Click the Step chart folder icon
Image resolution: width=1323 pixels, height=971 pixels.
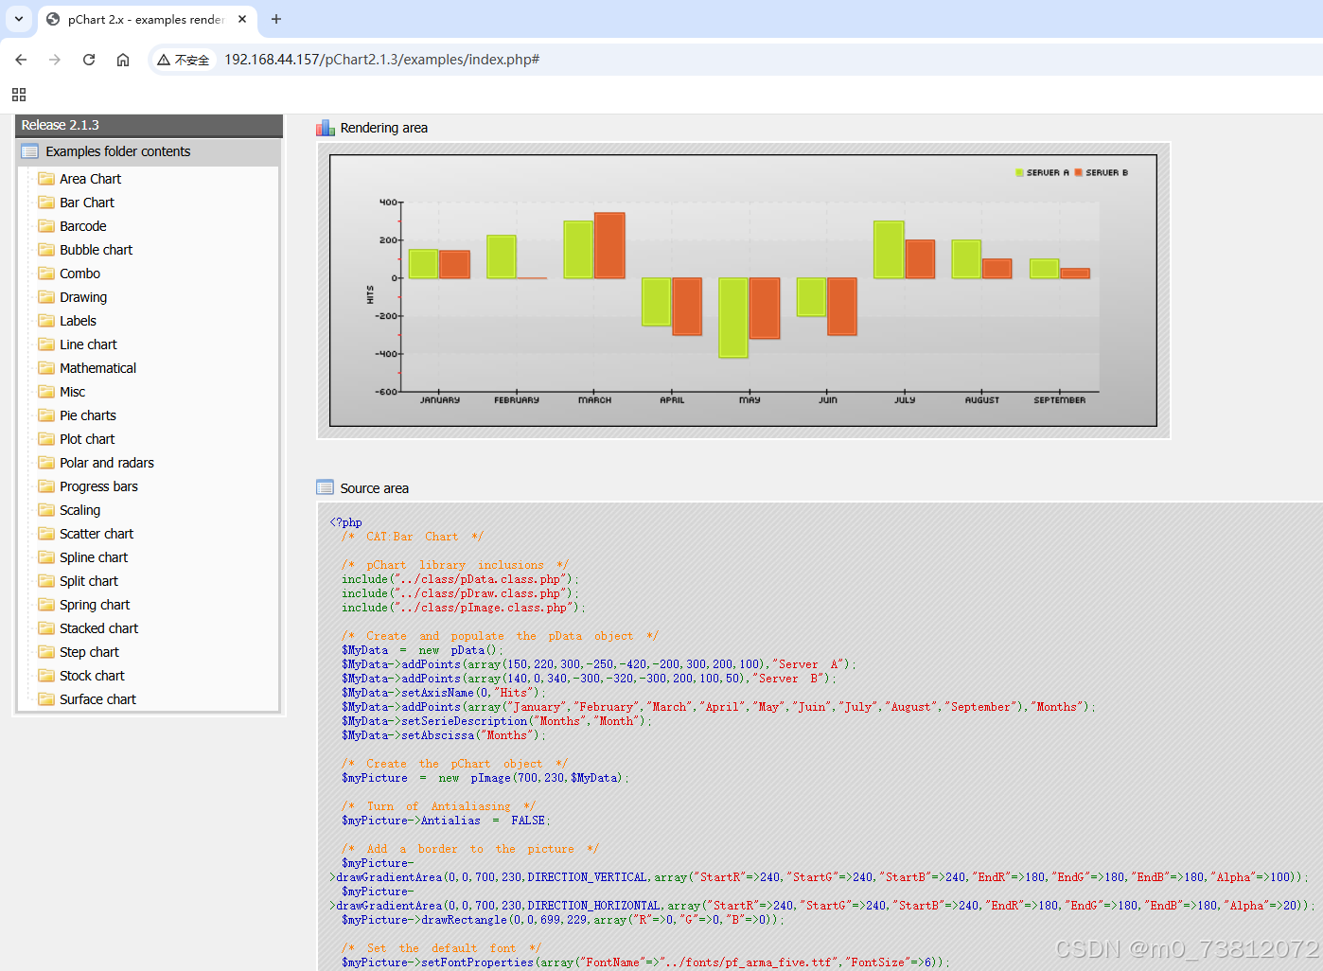46,652
